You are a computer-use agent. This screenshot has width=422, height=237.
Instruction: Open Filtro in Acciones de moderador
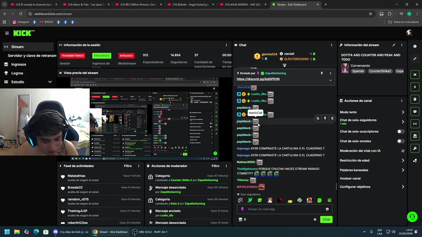215,166
